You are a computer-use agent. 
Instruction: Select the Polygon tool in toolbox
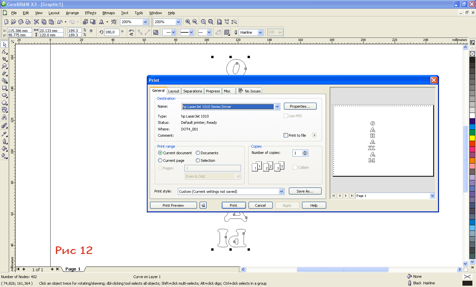[x=4, y=103]
